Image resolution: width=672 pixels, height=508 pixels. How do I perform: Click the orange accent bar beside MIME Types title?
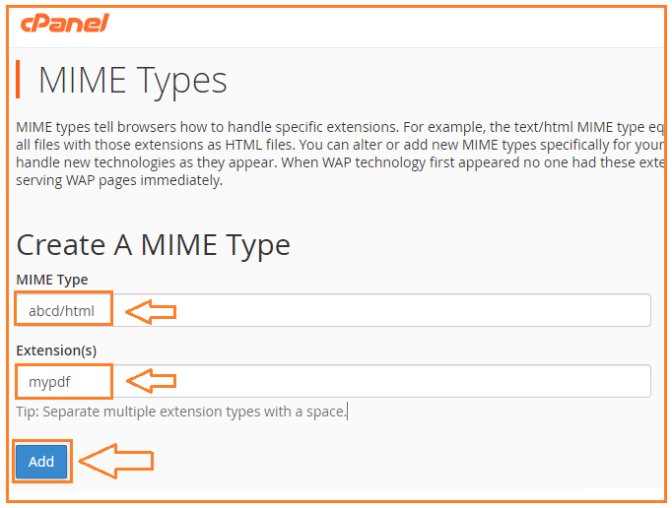pos(19,80)
